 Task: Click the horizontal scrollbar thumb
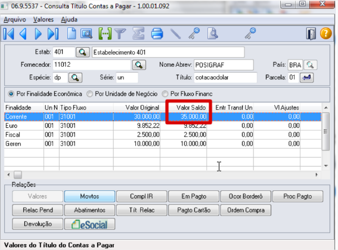[18, 175]
